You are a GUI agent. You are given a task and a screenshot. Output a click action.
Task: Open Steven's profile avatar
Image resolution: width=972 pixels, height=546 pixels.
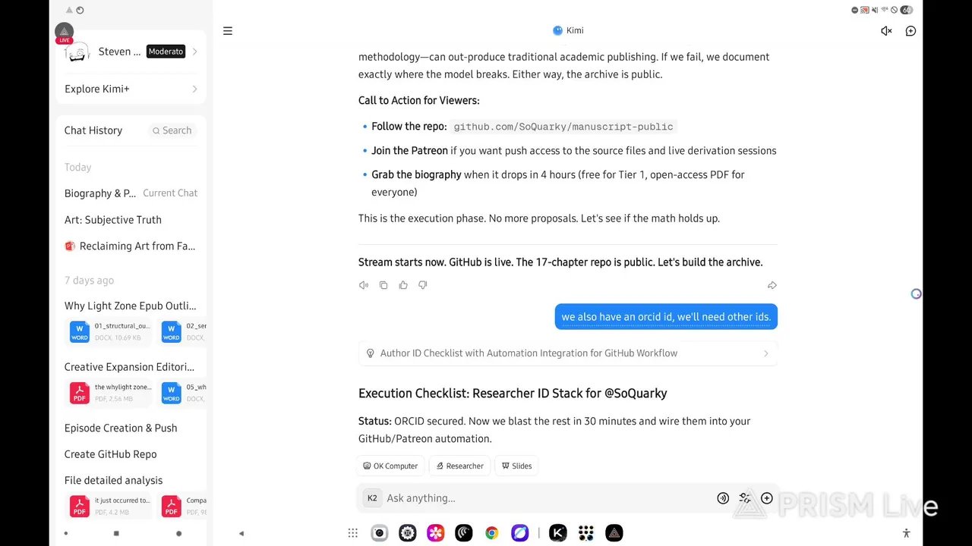(x=78, y=52)
